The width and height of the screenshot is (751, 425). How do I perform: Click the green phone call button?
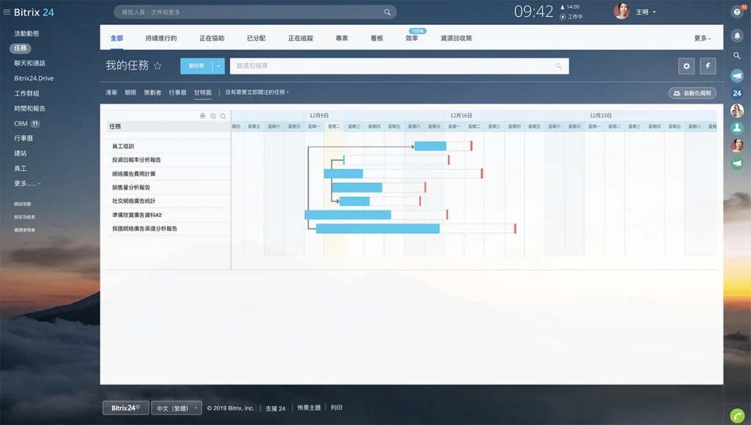click(x=737, y=414)
